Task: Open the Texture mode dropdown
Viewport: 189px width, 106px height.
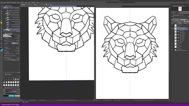Action: 14,60
